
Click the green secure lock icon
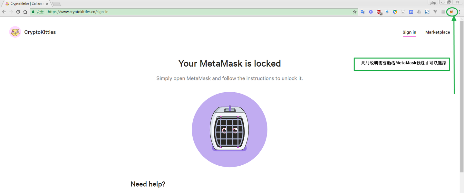point(33,12)
